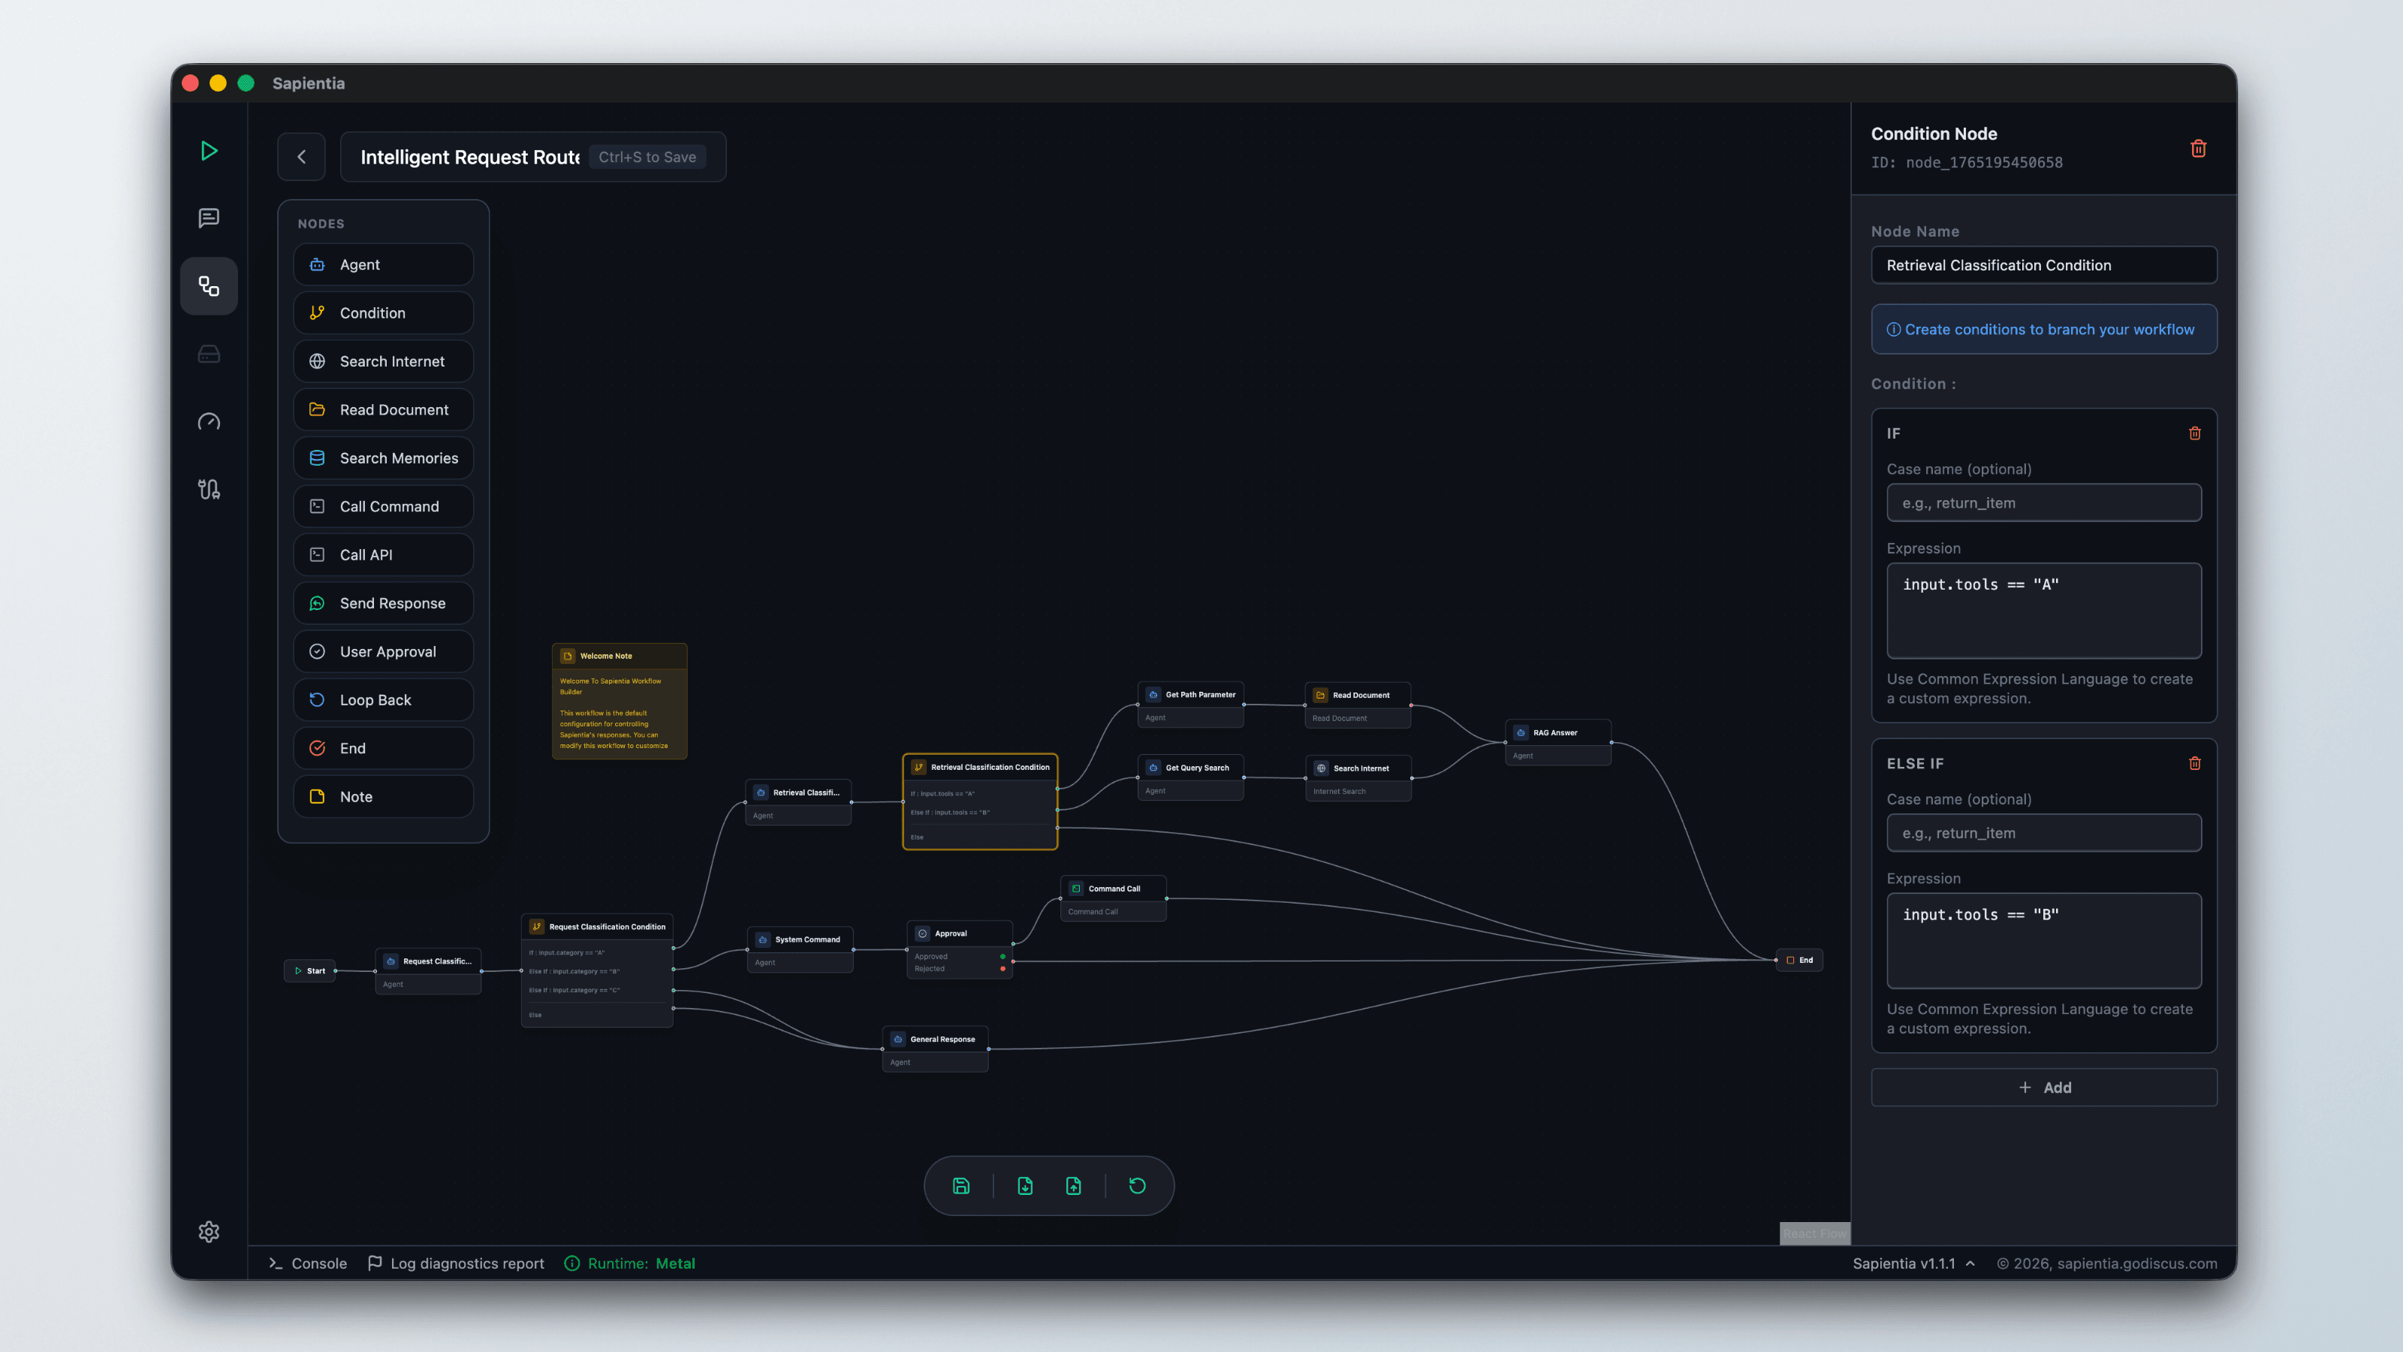This screenshot has width=2403, height=1352.
Task: Import a workflow using the file upload icon
Action: coord(1074,1185)
